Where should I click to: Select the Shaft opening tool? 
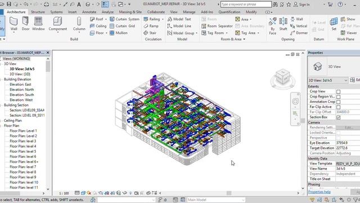pyautogui.click(x=283, y=24)
